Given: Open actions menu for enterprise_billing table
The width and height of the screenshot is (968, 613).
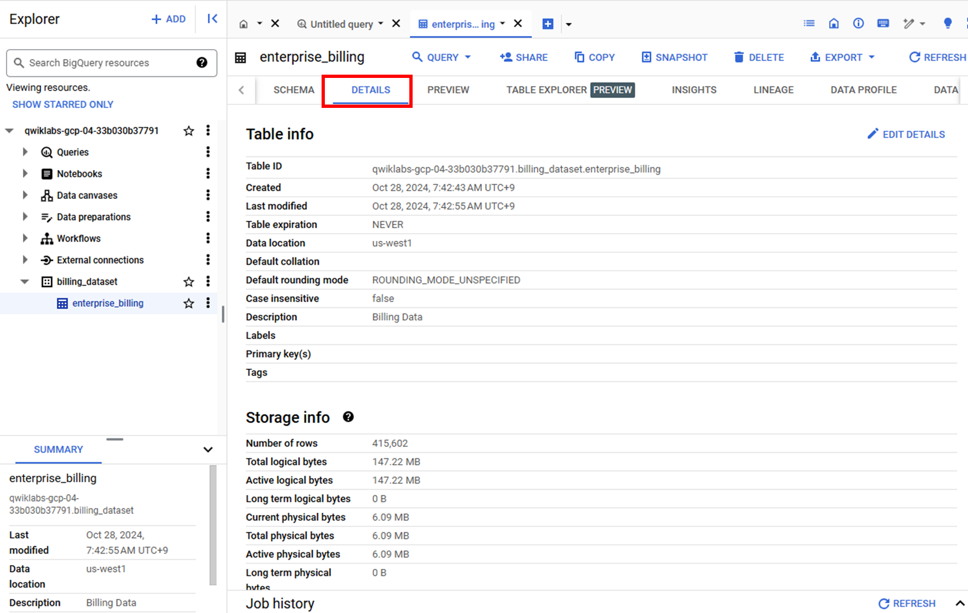Looking at the screenshot, I should tap(208, 303).
